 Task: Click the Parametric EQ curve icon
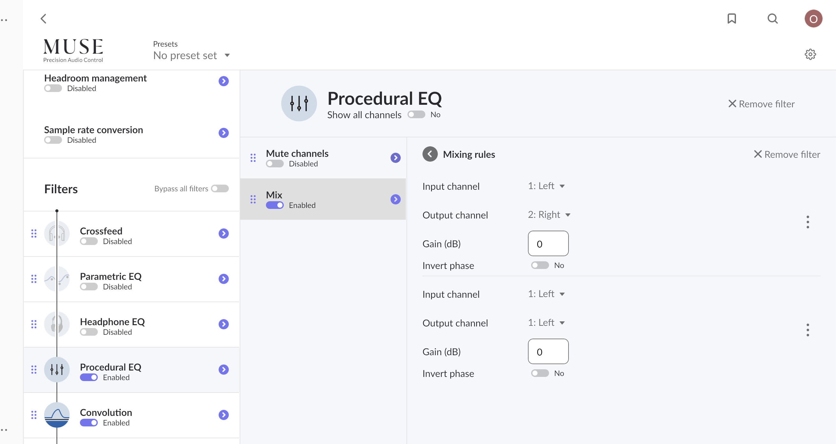[x=57, y=279]
